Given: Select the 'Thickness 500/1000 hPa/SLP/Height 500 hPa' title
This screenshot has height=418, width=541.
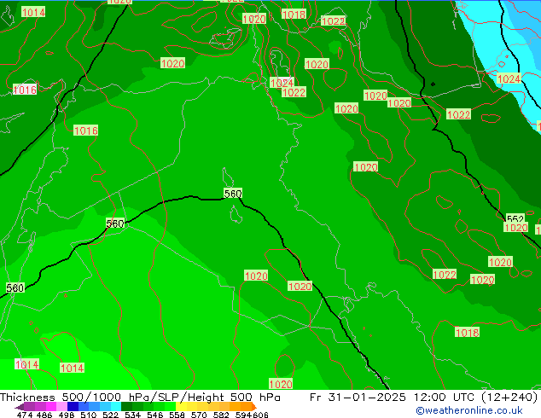Looking at the screenshot, I should [140, 398].
